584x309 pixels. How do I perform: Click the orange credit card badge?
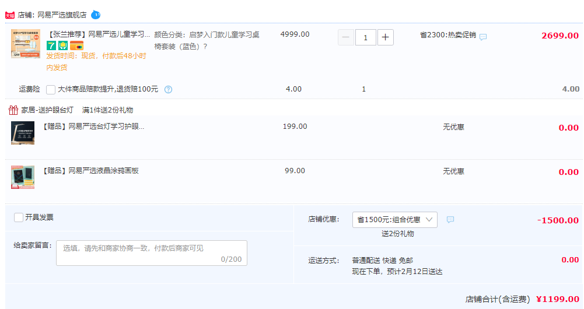pos(77,46)
